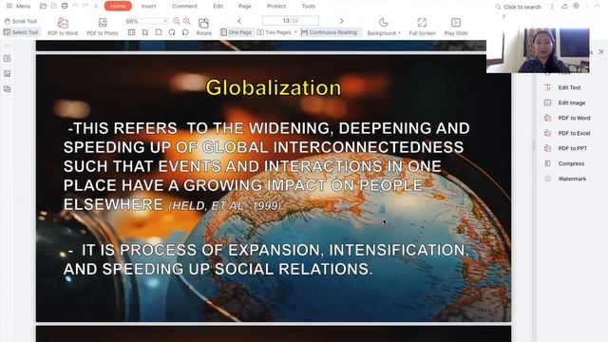This screenshot has height=342, width=608.
Task: Toggle Two Pages view mode
Action: coord(274,32)
